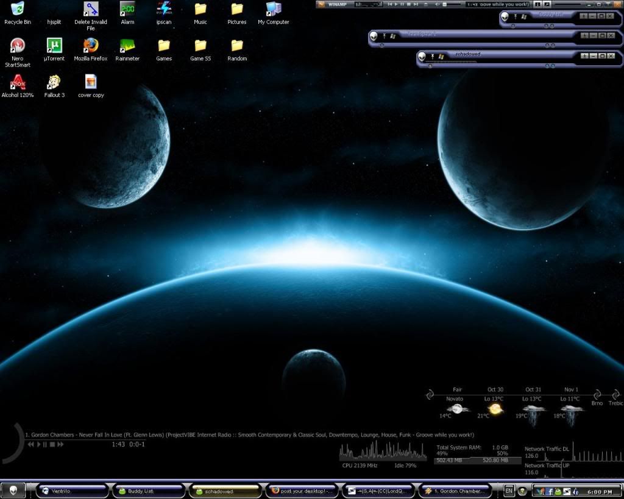Open Mozilla Firefox desktop shortcut
The image size is (624, 499).
pyautogui.click(x=91, y=49)
